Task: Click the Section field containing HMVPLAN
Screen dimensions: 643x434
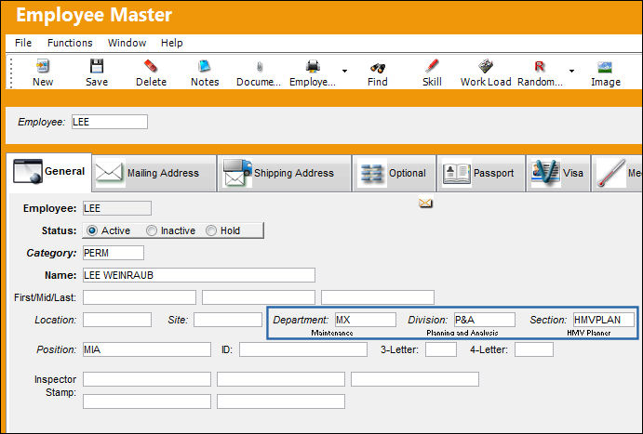Action: (x=604, y=320)
